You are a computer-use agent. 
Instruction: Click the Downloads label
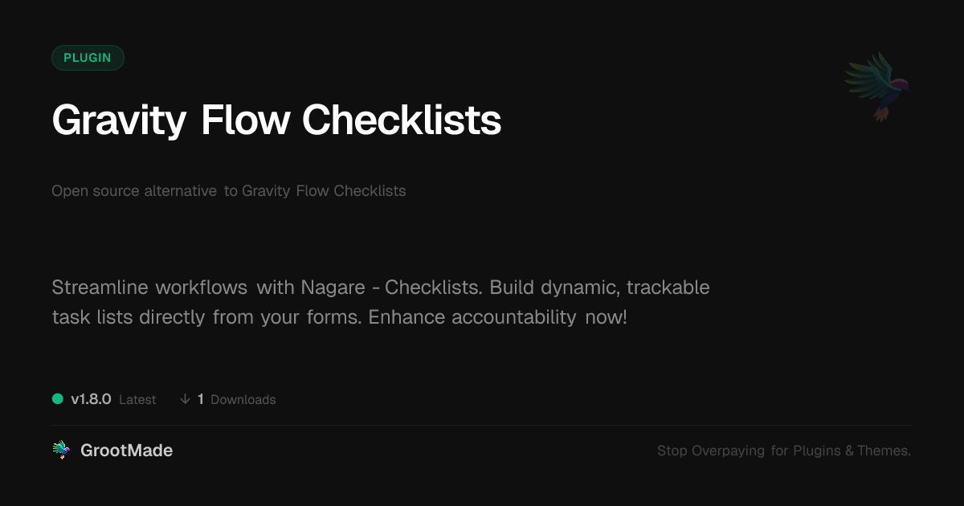tap(243, 400)
